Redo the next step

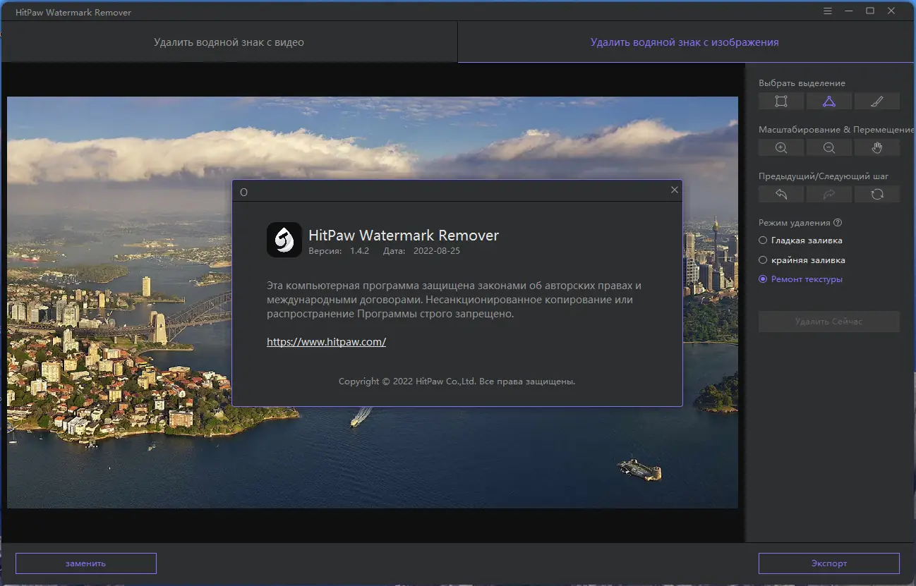point(829,194)
